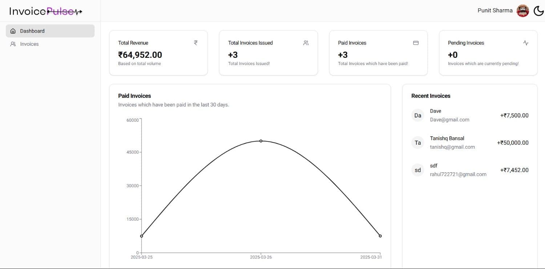
Task: Click the +₹7,500.00 amount
Action: coord(514,115)
